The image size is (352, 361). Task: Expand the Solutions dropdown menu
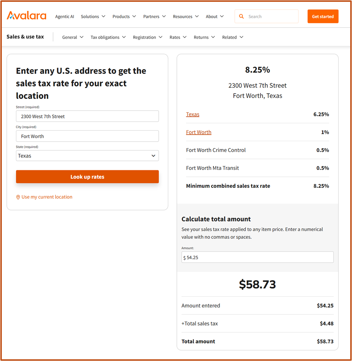point(93,16)
